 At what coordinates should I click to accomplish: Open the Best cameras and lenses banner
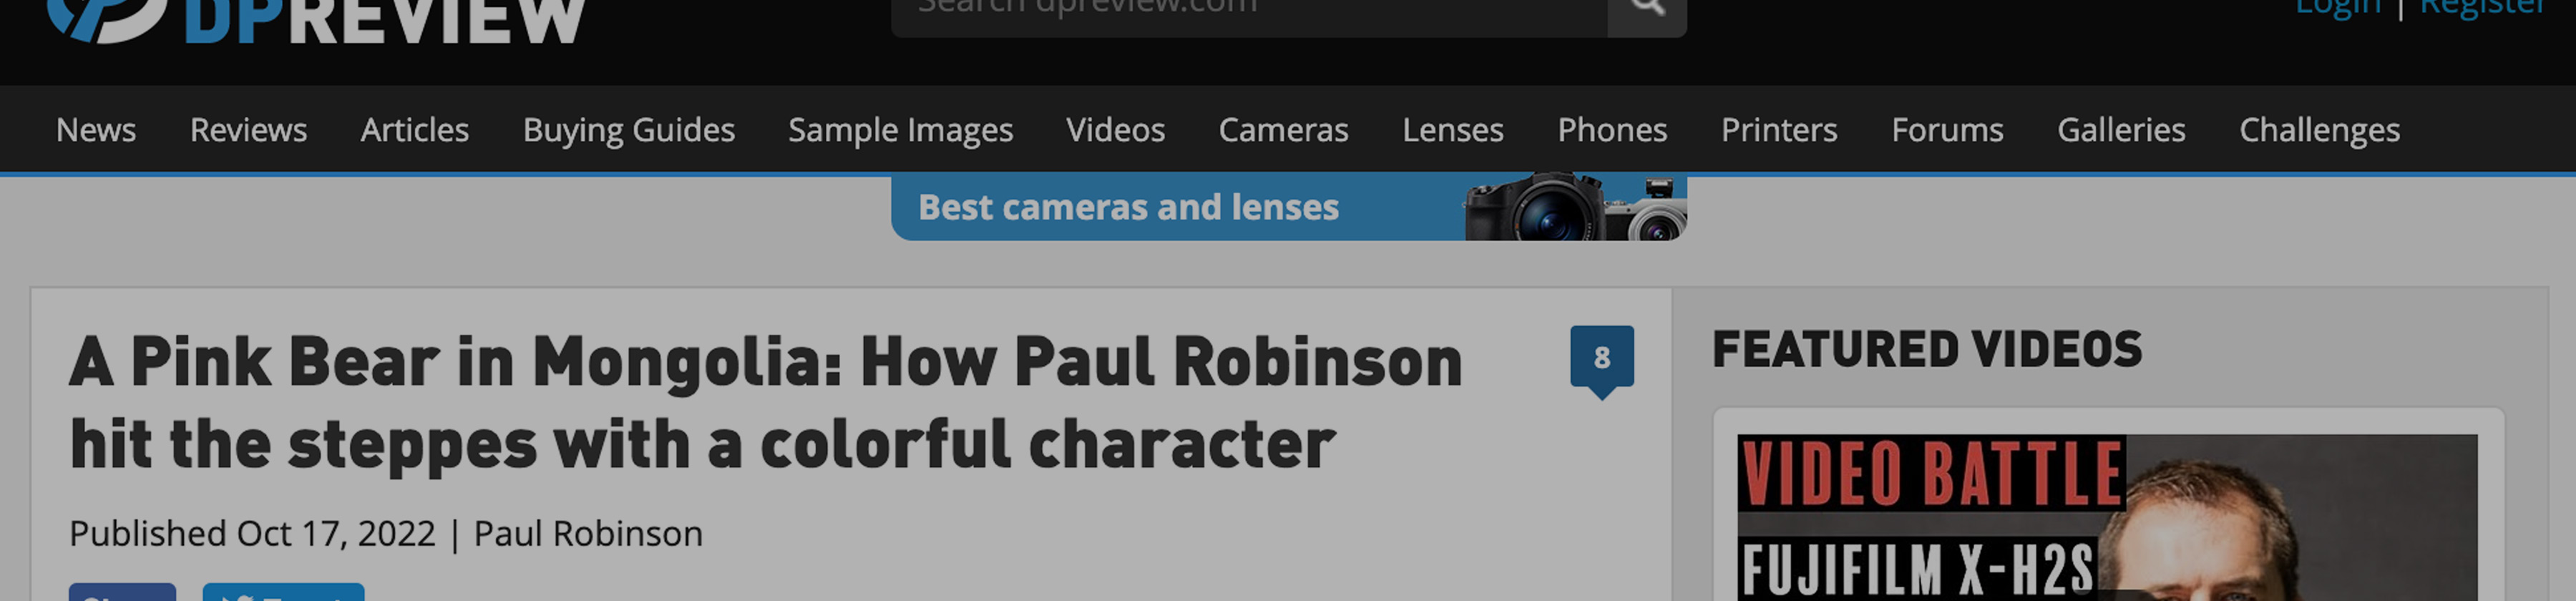click(1289, 208)
